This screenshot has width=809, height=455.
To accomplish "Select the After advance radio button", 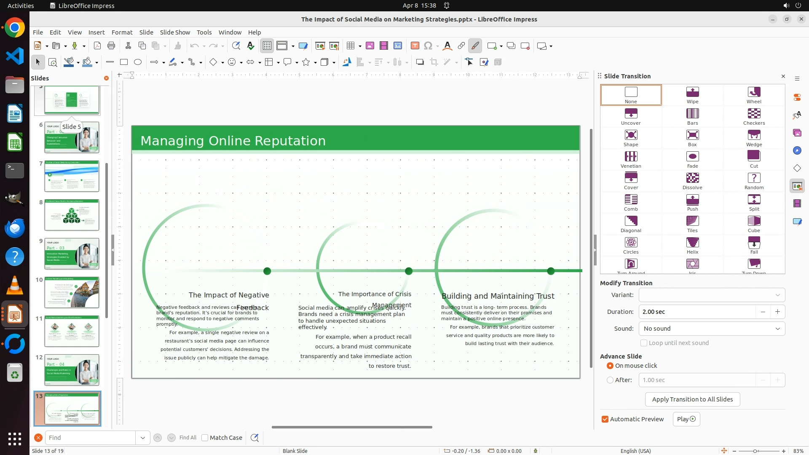I will coord(610,380).
